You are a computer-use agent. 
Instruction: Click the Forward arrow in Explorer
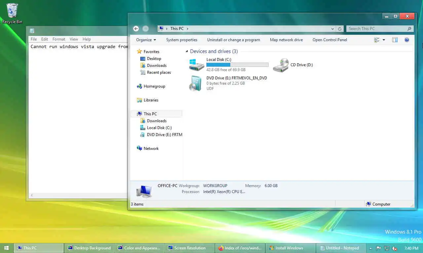pos(145,29)
